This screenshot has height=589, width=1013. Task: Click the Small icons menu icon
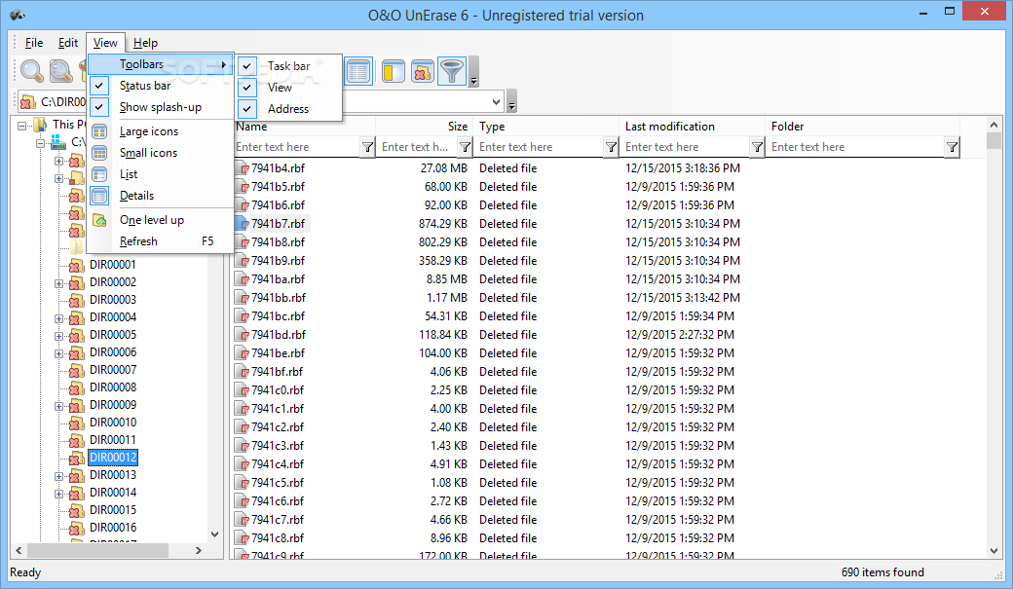click(99, 153)
